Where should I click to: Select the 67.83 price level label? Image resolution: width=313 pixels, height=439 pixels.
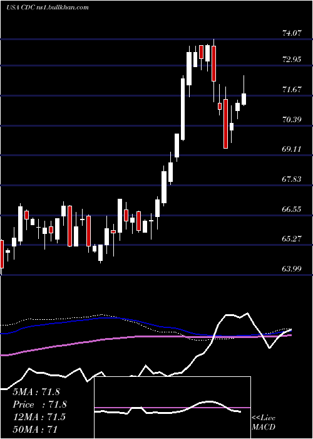click(x=292, y=179)
